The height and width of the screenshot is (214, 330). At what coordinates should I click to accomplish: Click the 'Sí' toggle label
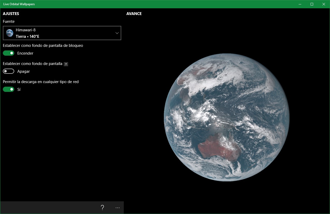click(x=19, y=90)
